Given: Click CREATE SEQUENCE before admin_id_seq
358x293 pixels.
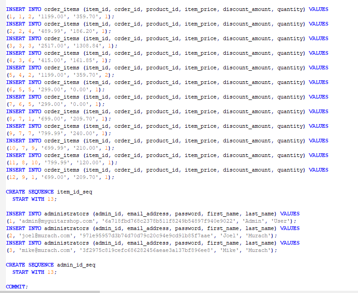Looking at the screenshot, I should [30, 265].
